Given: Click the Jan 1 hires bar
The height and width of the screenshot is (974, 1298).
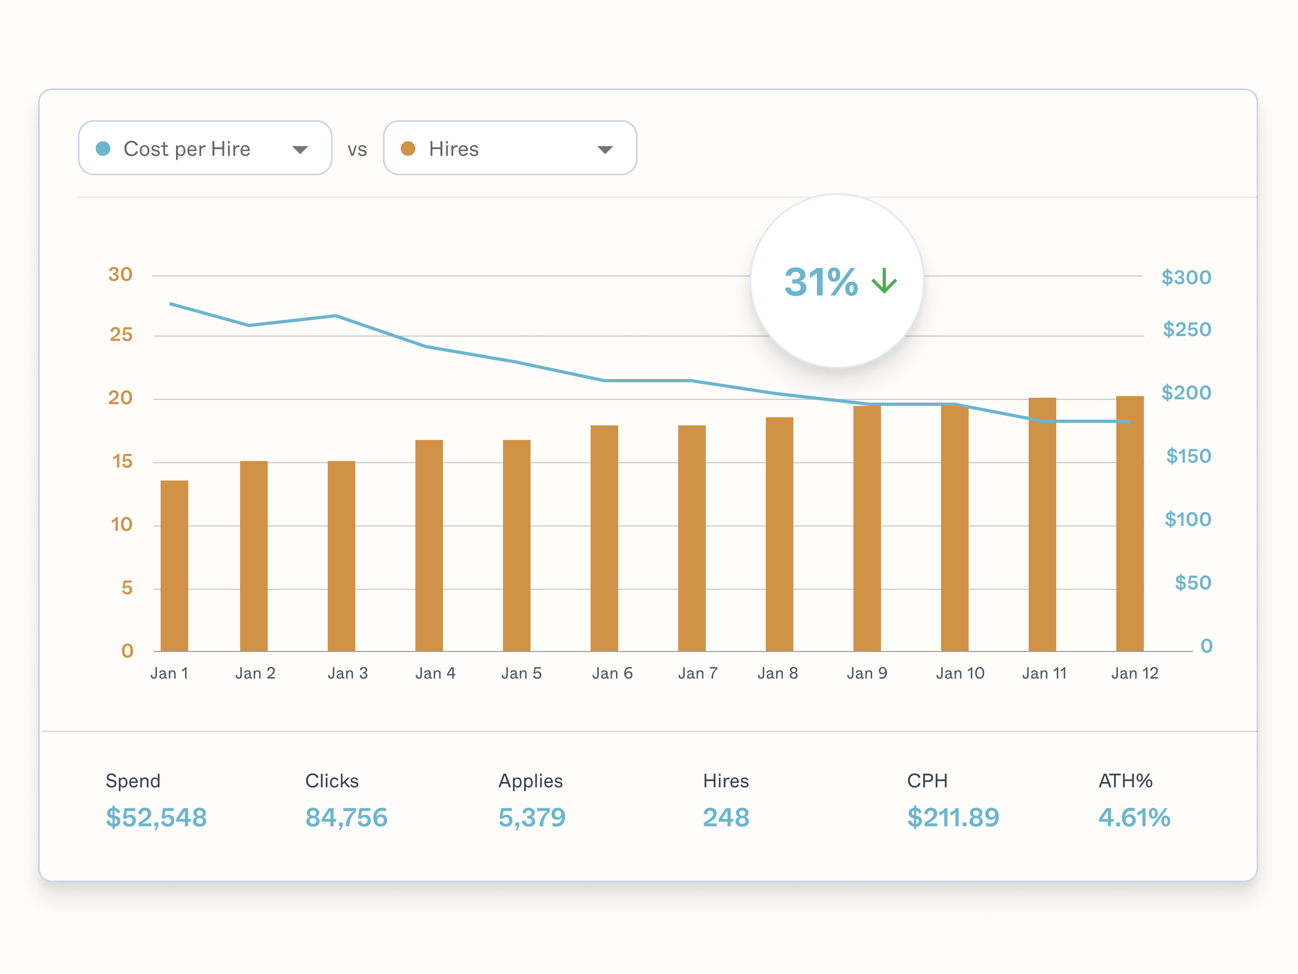Looking at the screenshot, I should tap(174, 565).
